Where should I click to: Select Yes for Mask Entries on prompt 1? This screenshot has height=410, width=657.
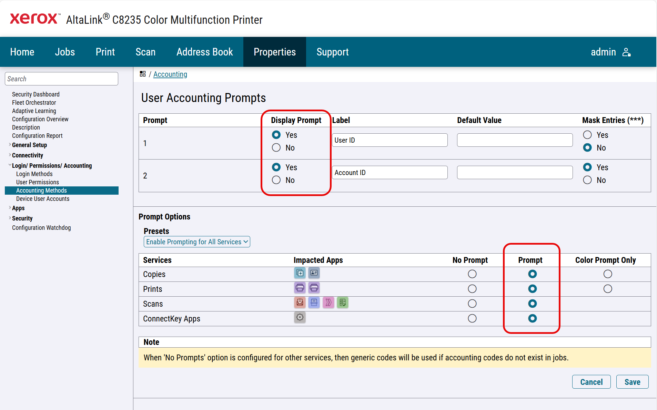coord(587,135)
